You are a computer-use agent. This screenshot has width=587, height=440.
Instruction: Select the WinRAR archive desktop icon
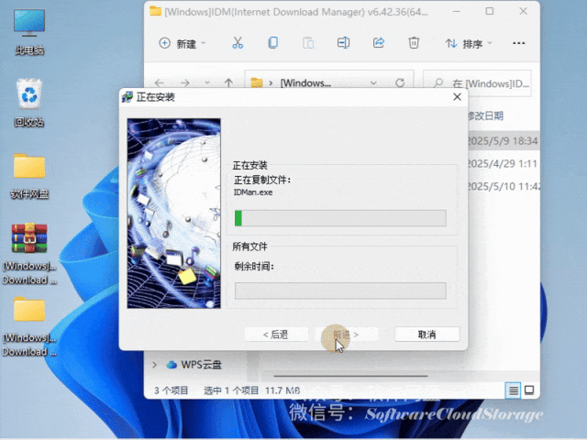[x=29, y=253]
